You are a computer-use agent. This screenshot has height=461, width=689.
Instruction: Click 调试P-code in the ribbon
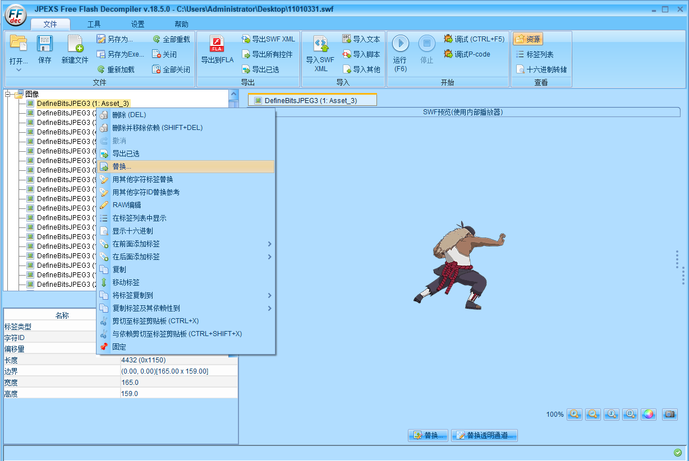467,54
